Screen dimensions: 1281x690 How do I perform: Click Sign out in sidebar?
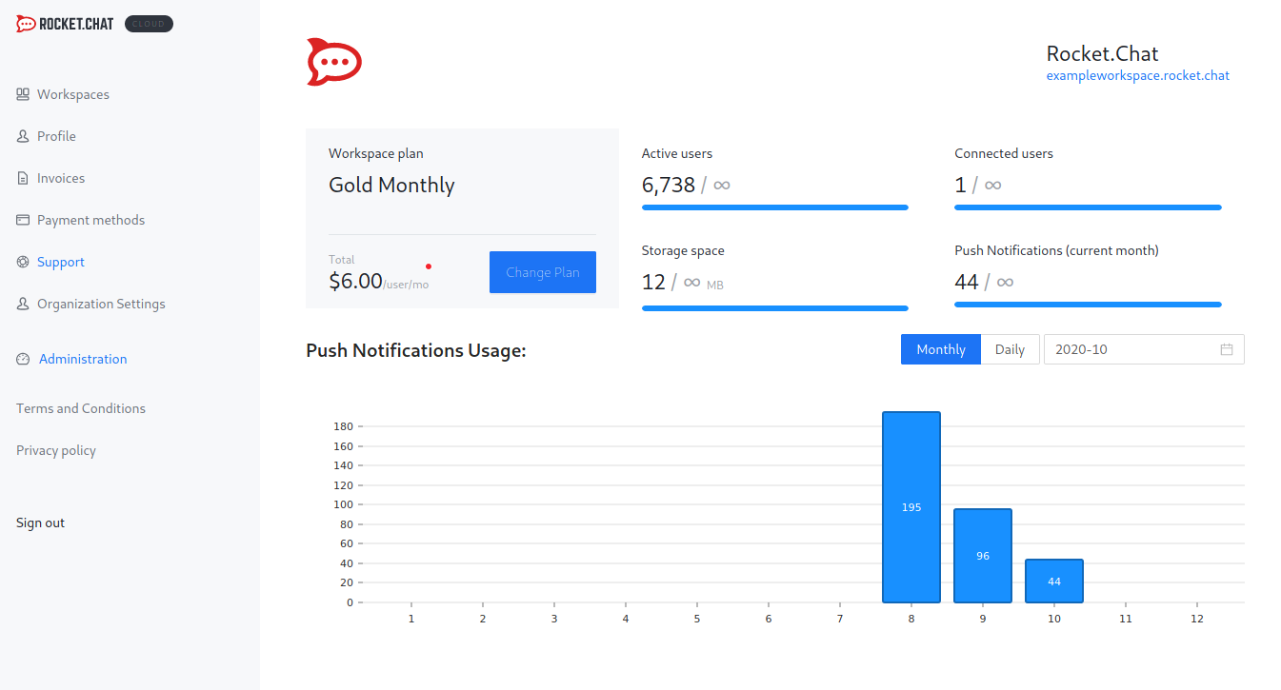[x=41, y=522]
